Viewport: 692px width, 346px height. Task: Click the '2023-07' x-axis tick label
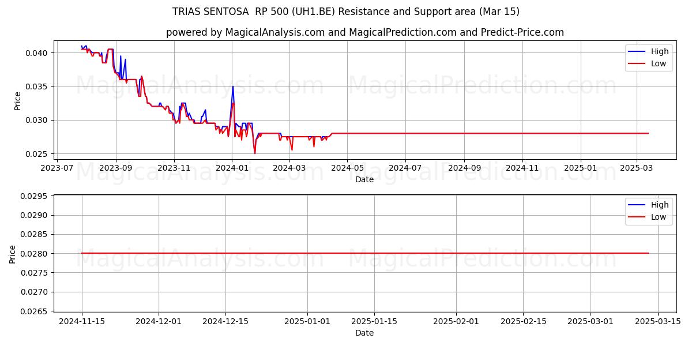click(x=57, y=168)
